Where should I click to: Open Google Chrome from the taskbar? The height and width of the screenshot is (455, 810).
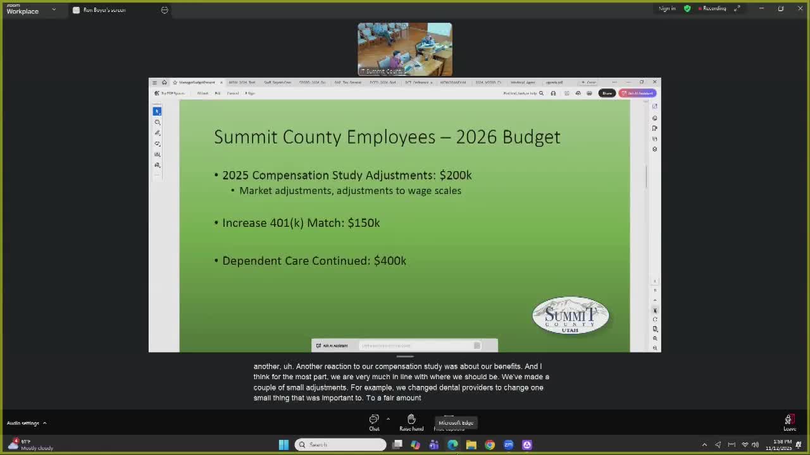[x=490, y=445]
